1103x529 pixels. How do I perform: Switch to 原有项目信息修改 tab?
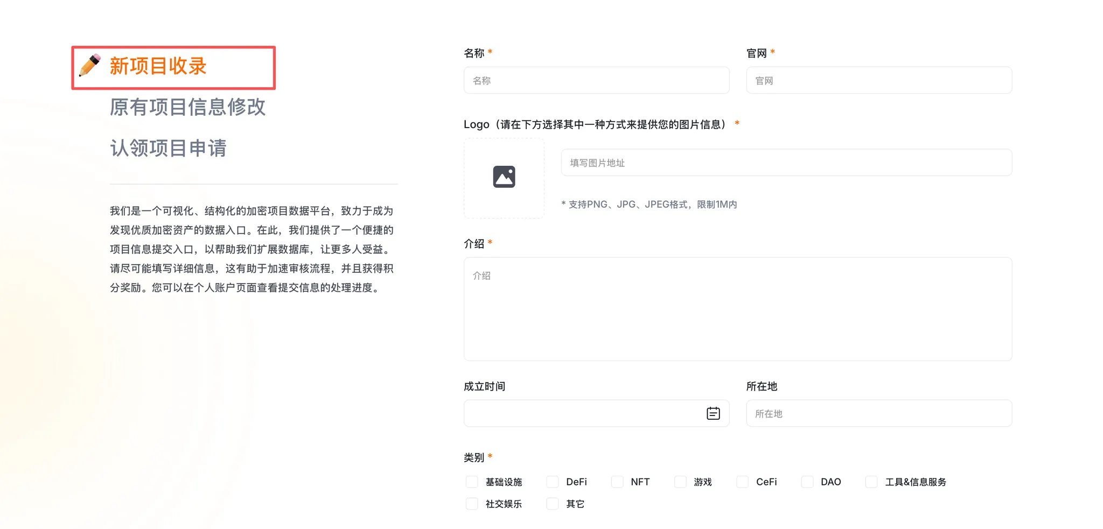click(187, 107)
